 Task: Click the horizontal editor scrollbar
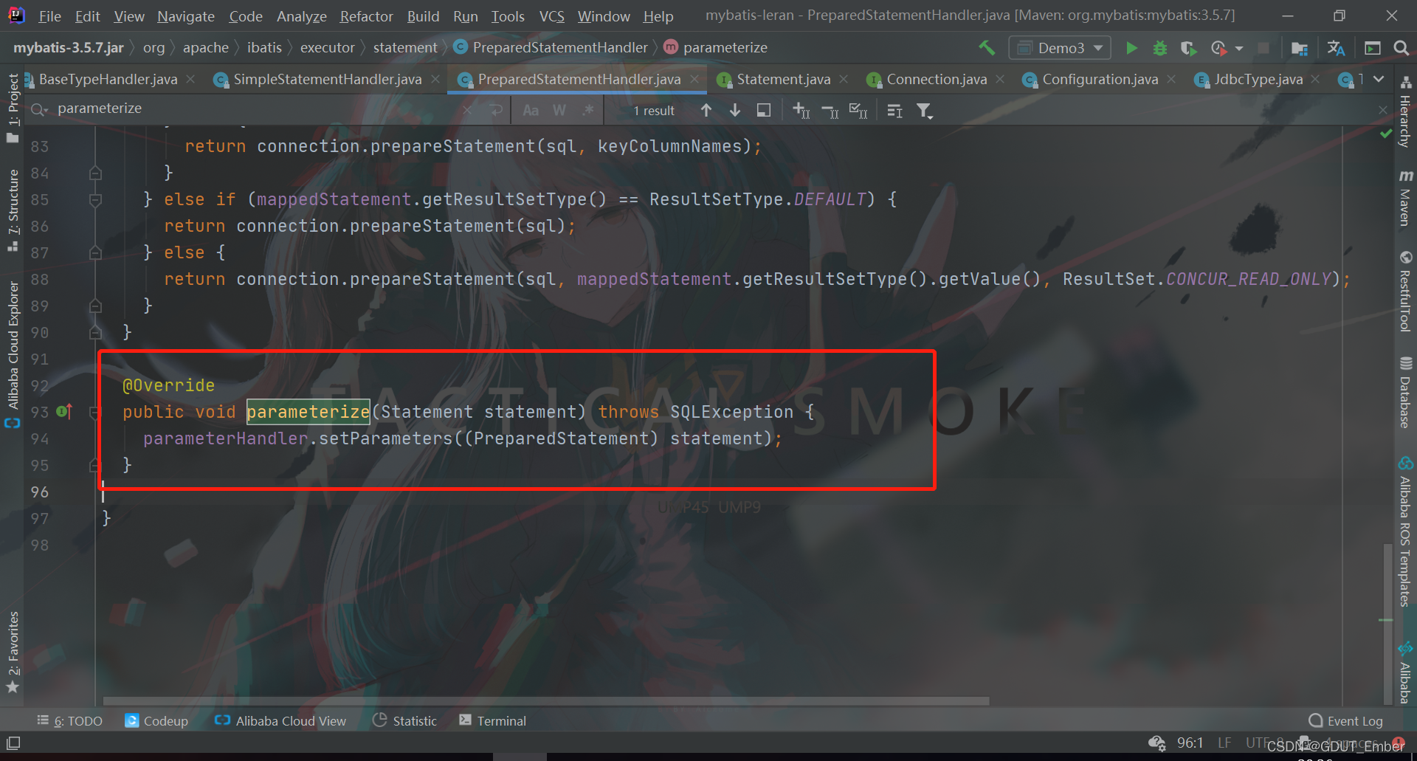[546, 701]
